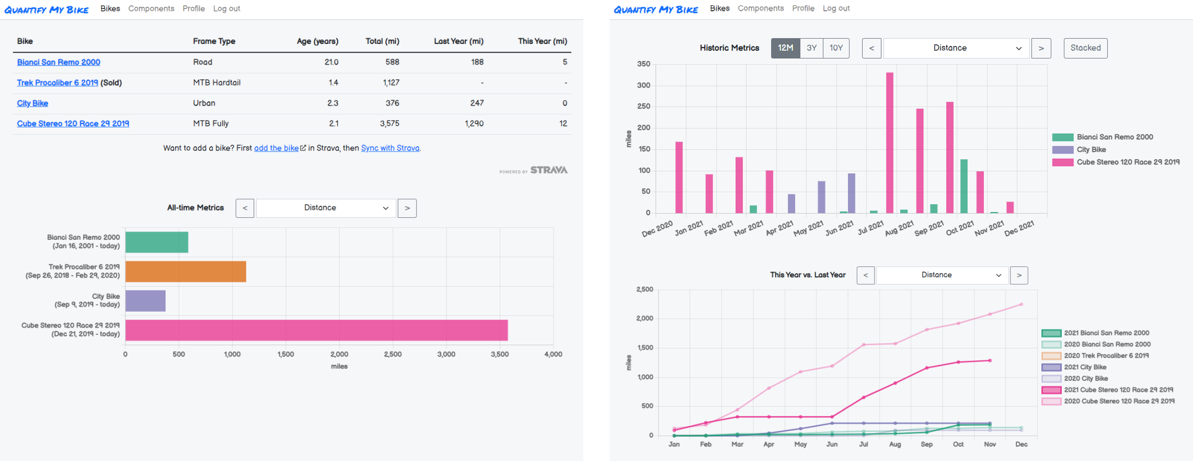Click Log out in right panel navbar
Image resolution: width=1193 pixels, height=469 pixels.
tap(836, 8)
